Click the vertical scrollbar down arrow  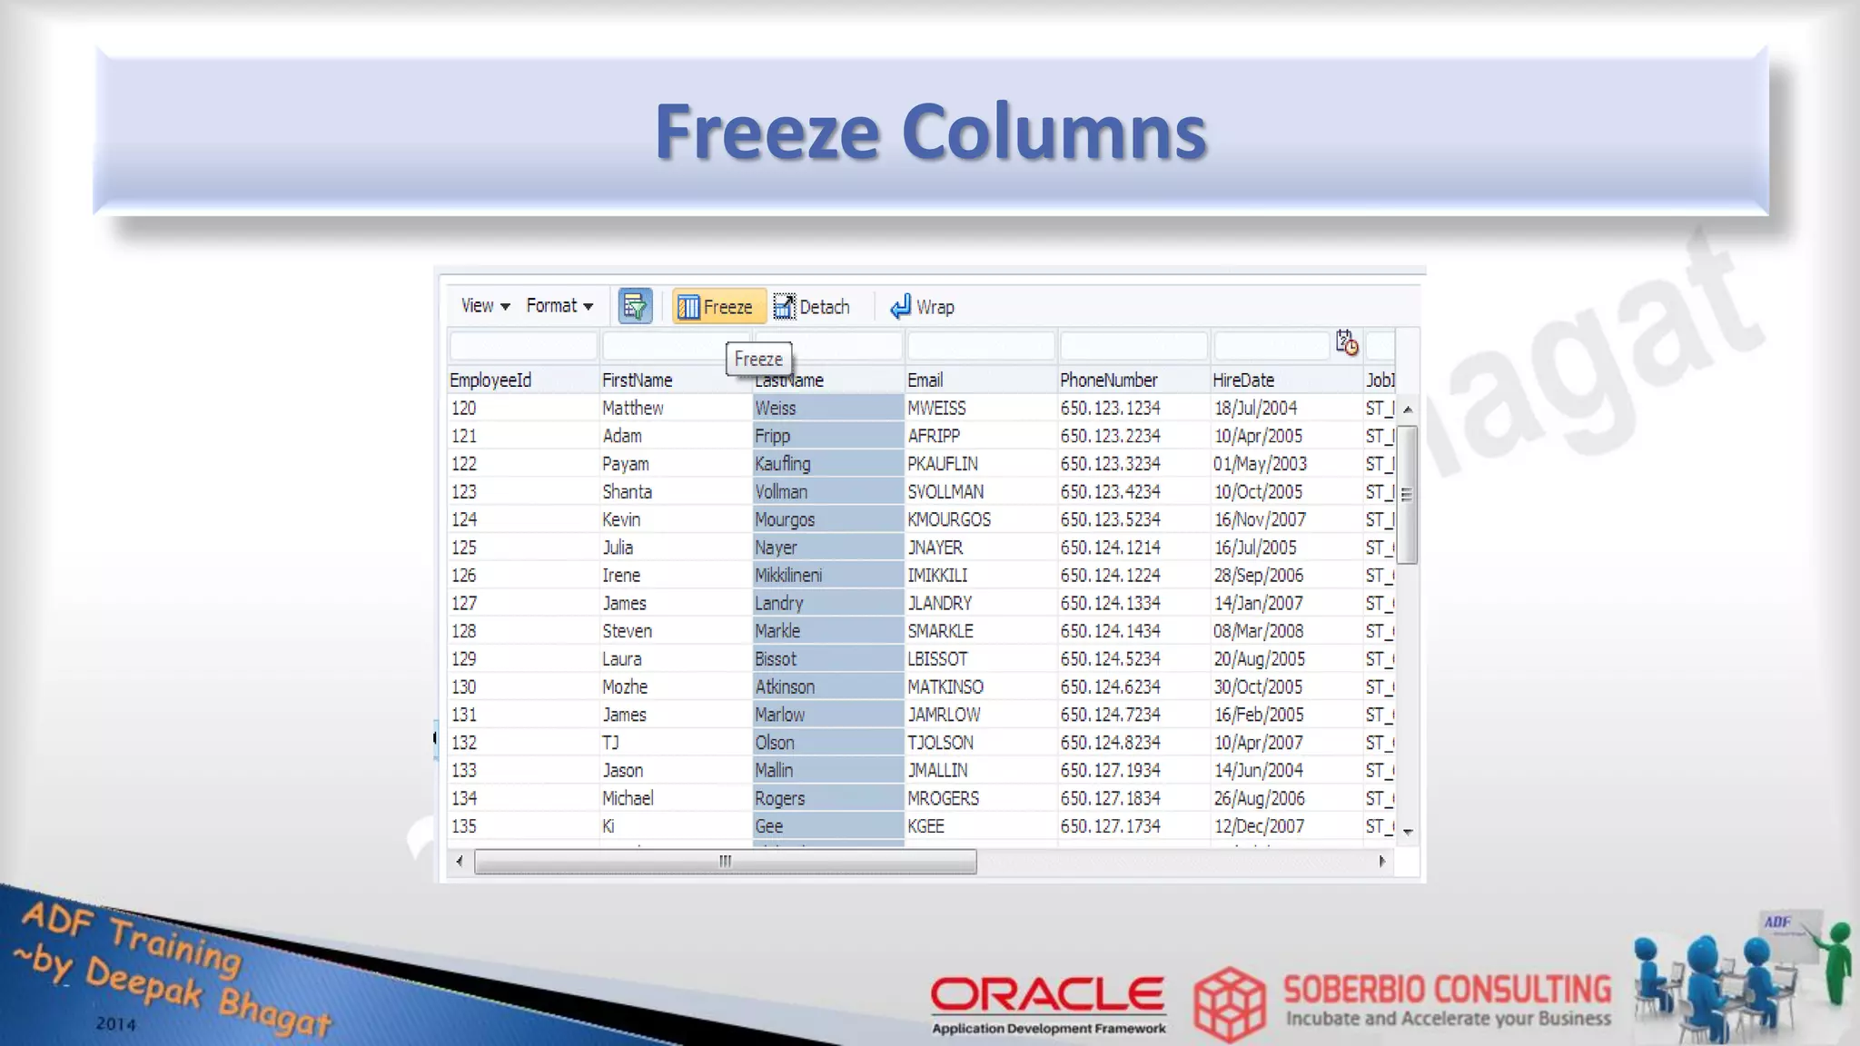1408,831
